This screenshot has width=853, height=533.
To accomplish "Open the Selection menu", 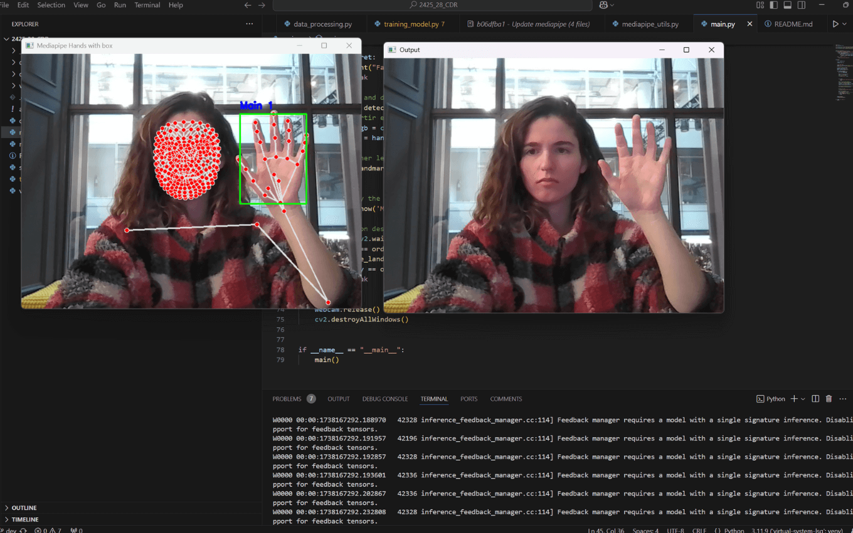I will pyautogui.click(x=51, y=5).
